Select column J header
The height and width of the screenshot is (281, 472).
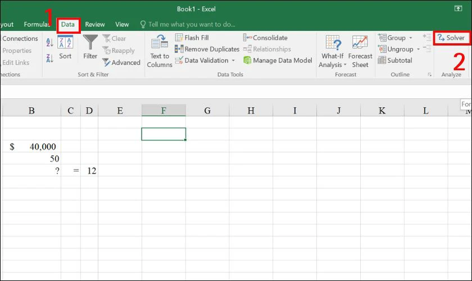[x=338, y=111]
